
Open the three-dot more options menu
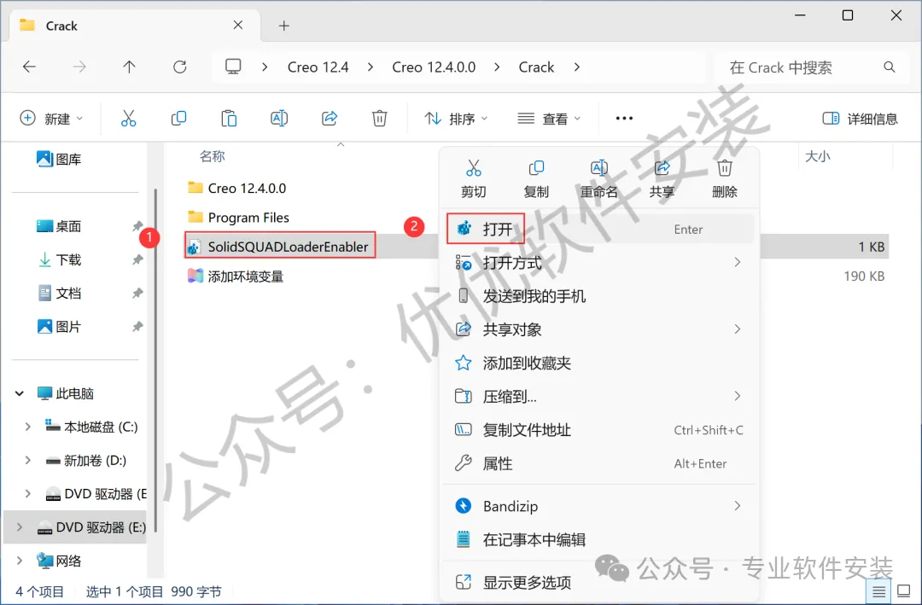624,118
